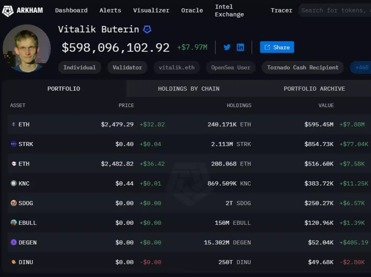Click the $2,479.29 ETH price

(117, 124)
